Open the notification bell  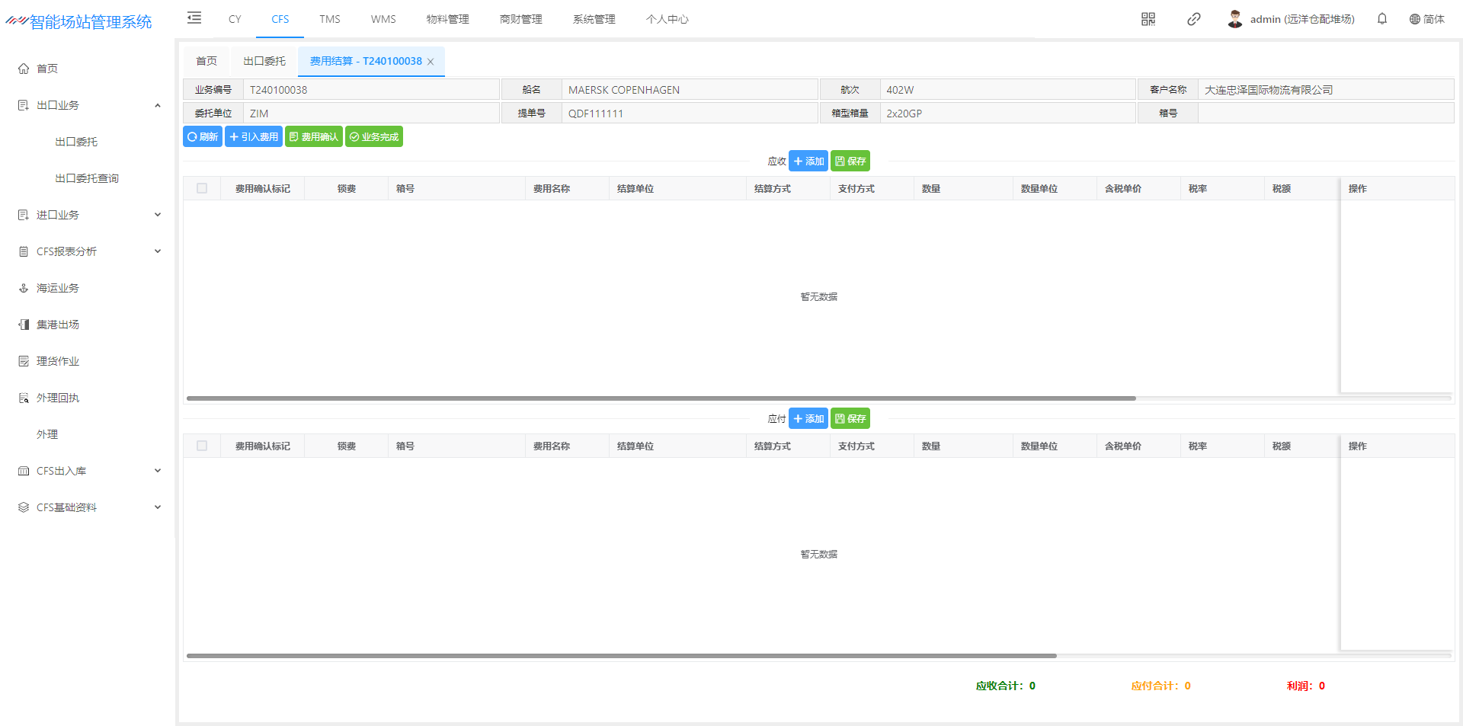(1381, 19)
